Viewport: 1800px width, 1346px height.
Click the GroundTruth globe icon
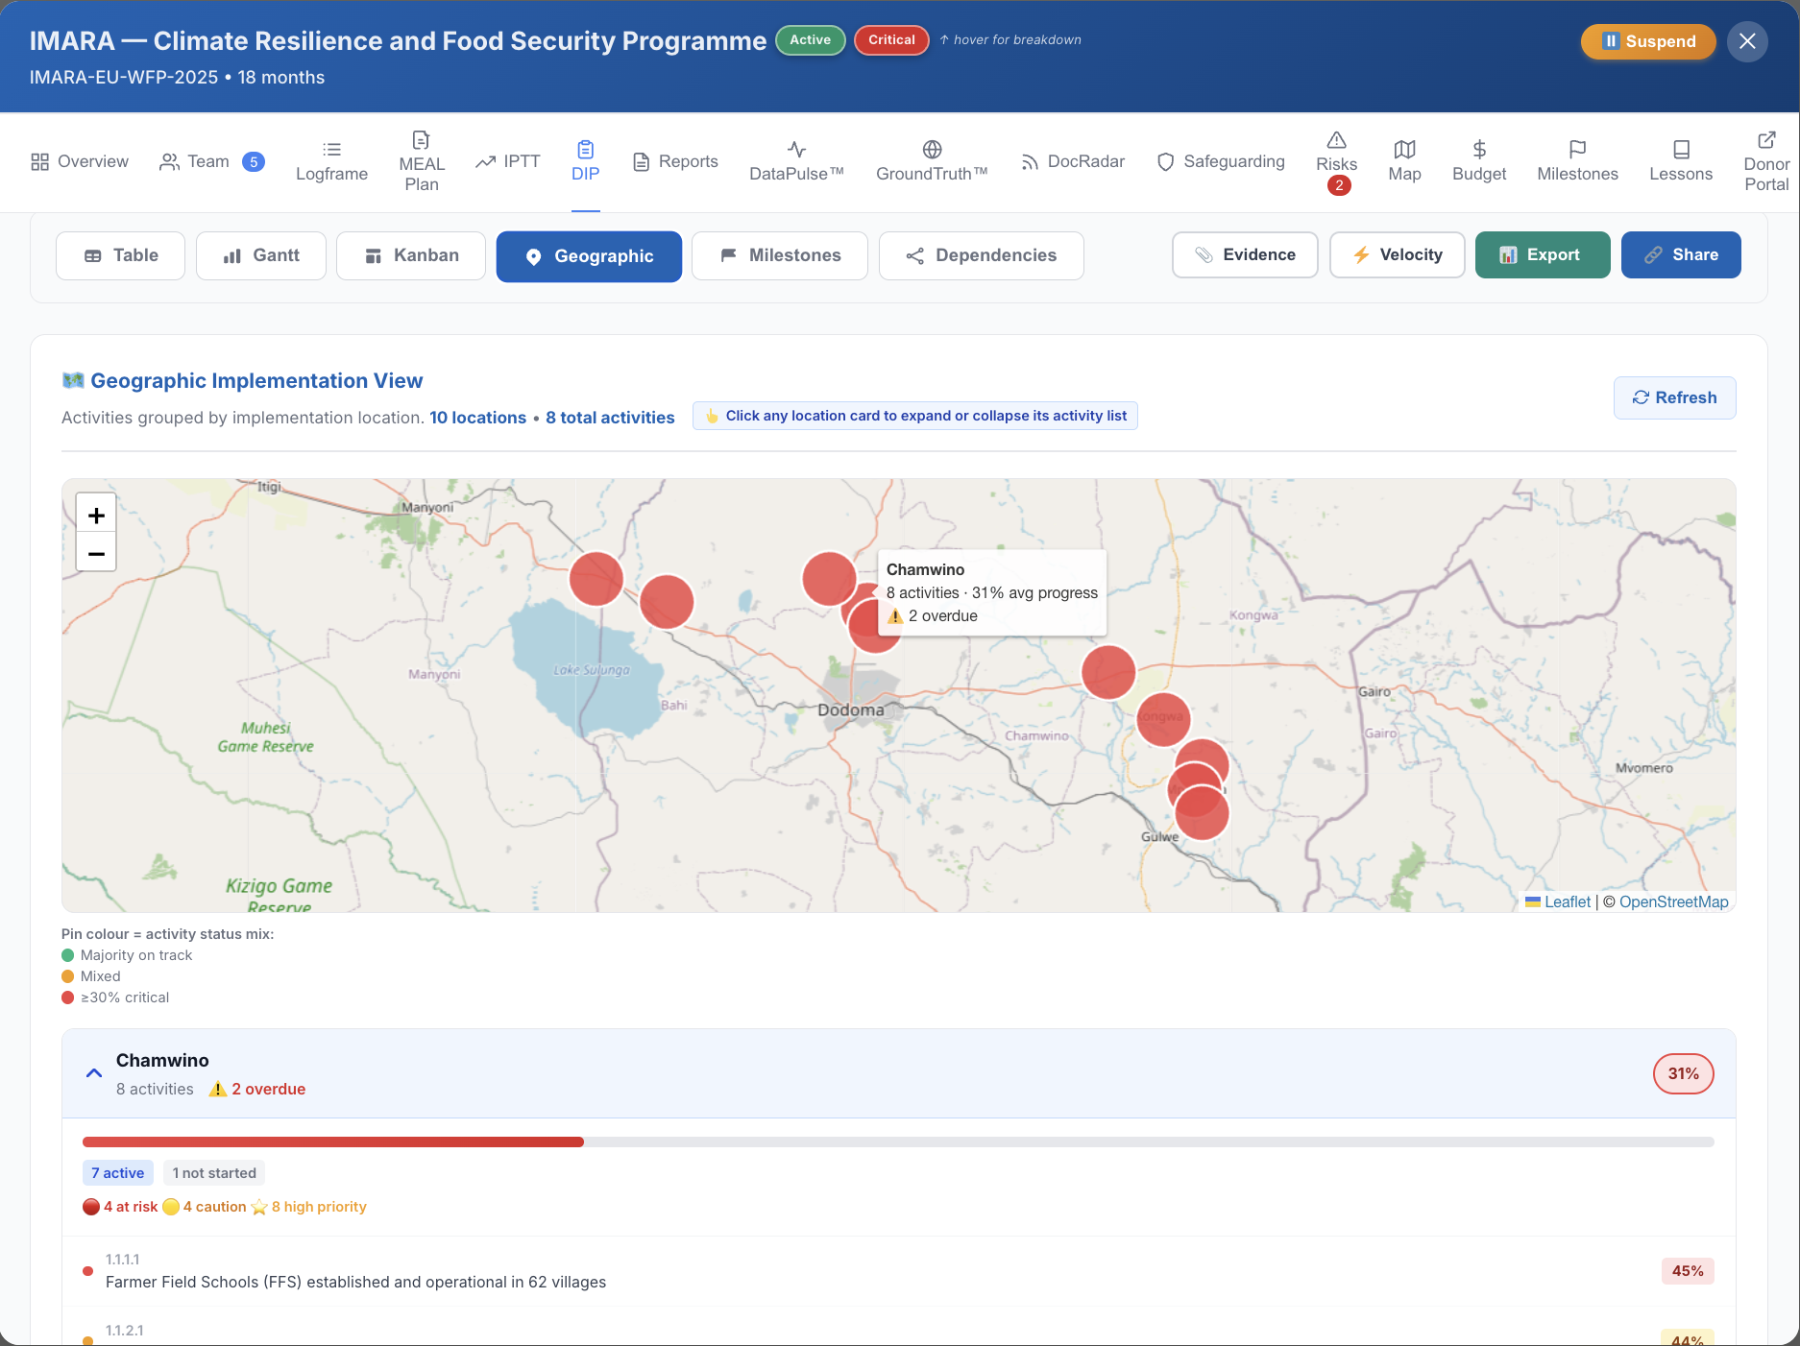tap(932, 150)
